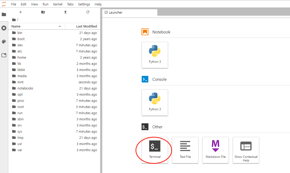Click the Upload Files icon
Screen dimensions: 290x173
[x=65, y=12]
